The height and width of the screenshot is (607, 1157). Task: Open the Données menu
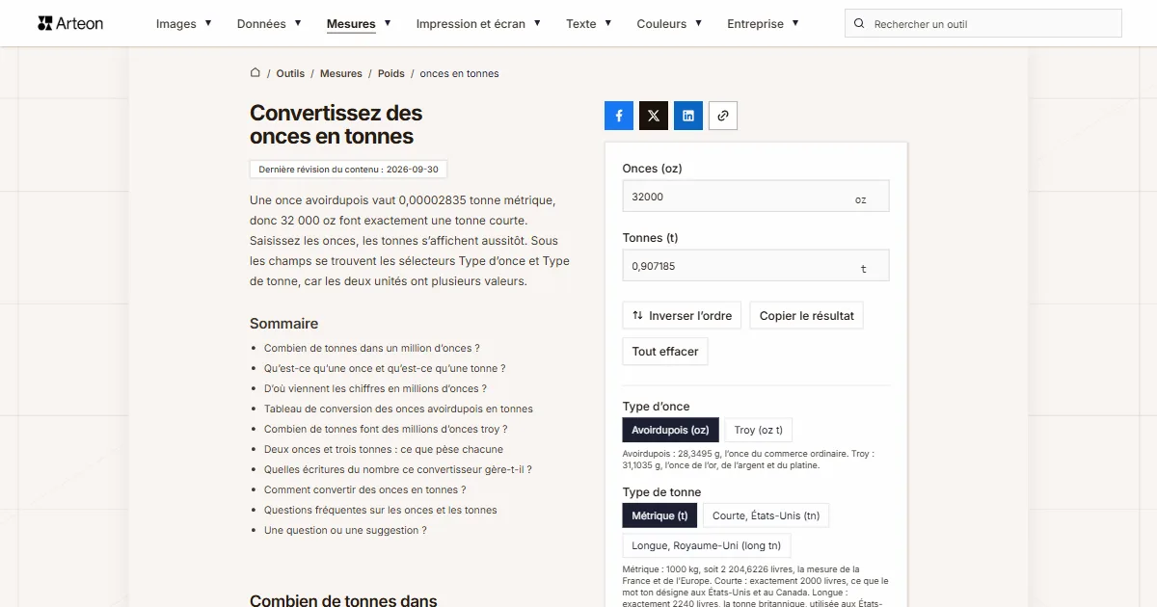261,24
